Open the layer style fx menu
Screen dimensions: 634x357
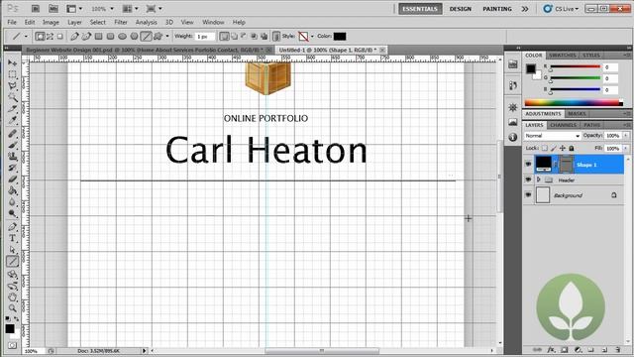click(x=551, y=349)
